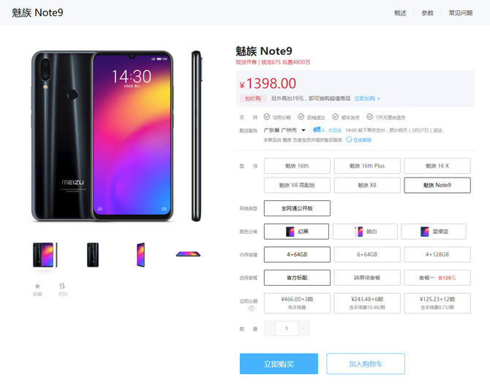Switch to the 常见问题 tab
The width and height of the screenshot is (490, 388).
coord(461,13)
